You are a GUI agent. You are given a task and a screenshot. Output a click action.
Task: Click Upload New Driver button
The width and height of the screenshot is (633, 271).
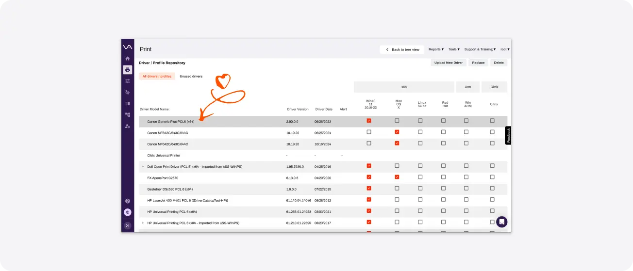[x=449, y=63]
